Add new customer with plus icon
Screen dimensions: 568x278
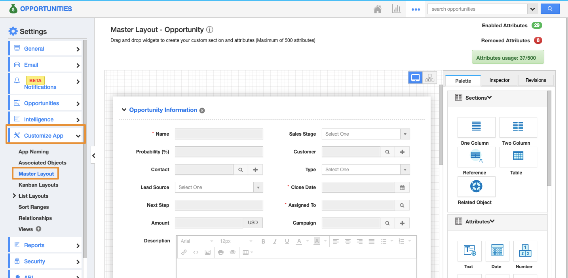402,152
